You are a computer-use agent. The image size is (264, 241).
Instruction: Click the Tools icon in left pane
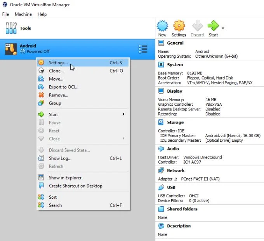point(11,28)
